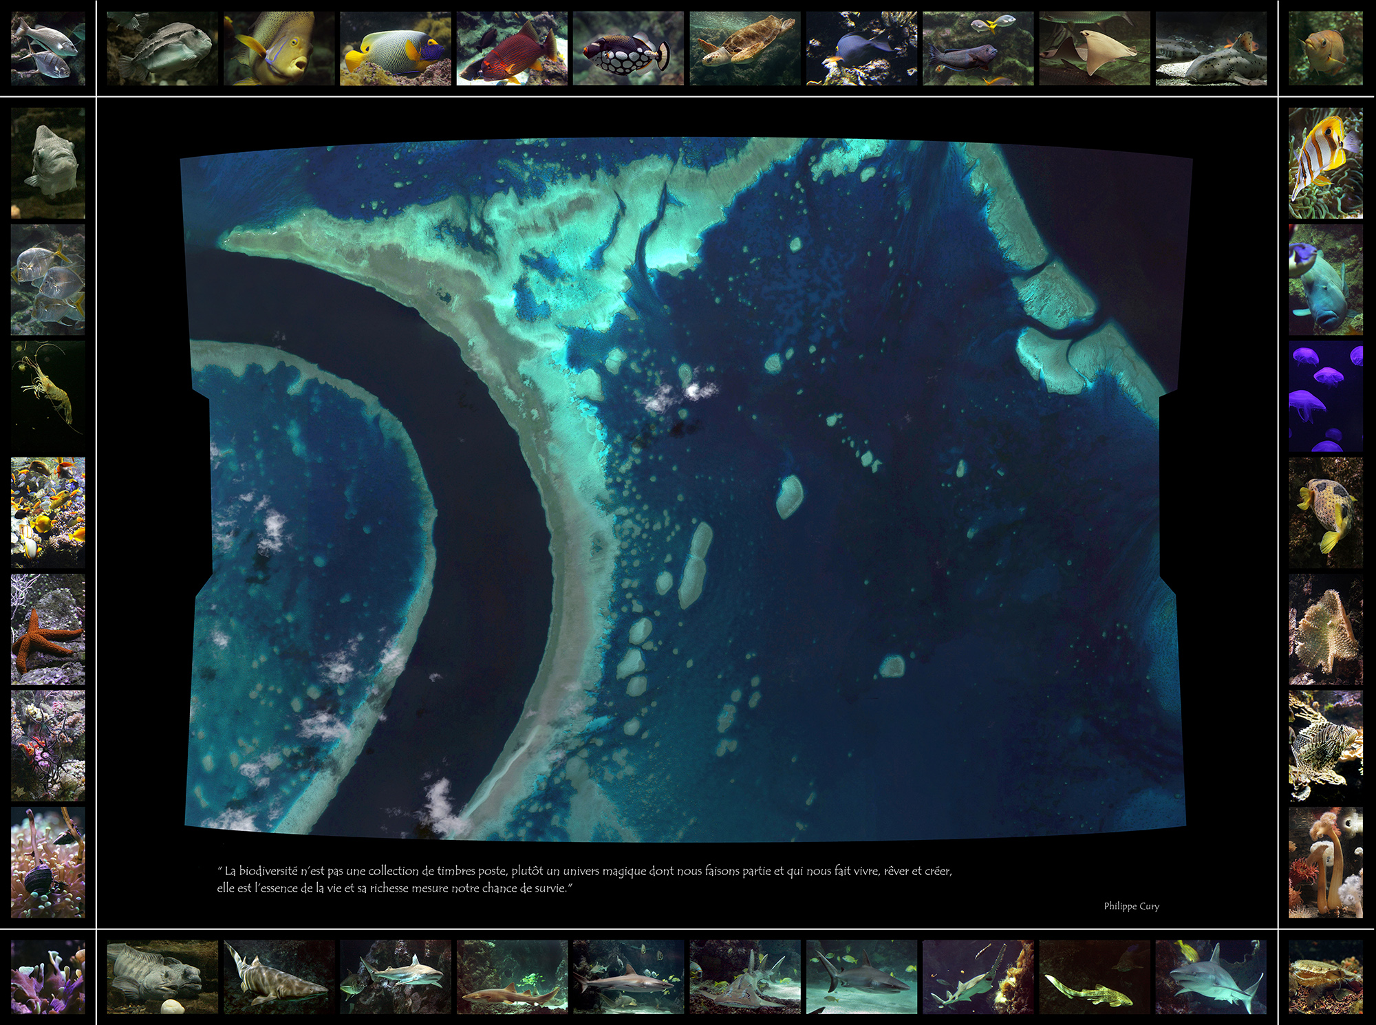Click the sea turtle thumbnail
Viewport: 1376px width, 1025px height.
click(x=745, y=48)
